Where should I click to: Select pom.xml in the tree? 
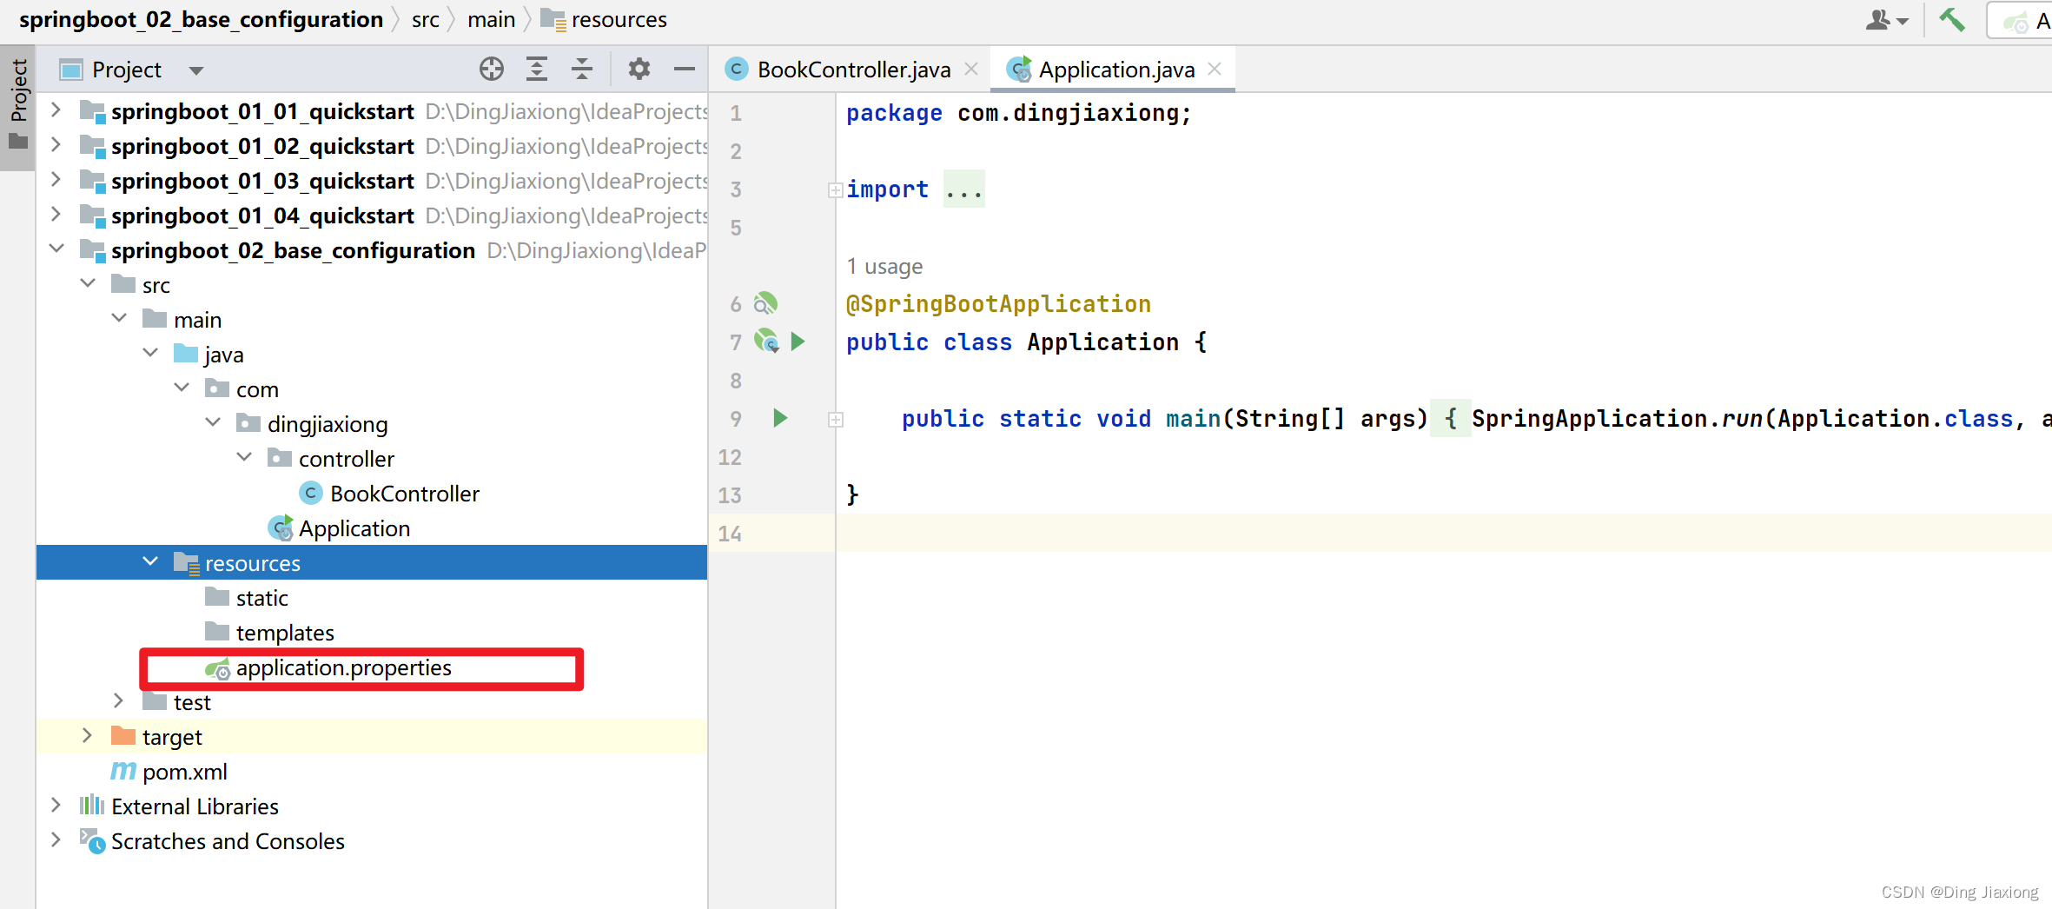(185, 772)
